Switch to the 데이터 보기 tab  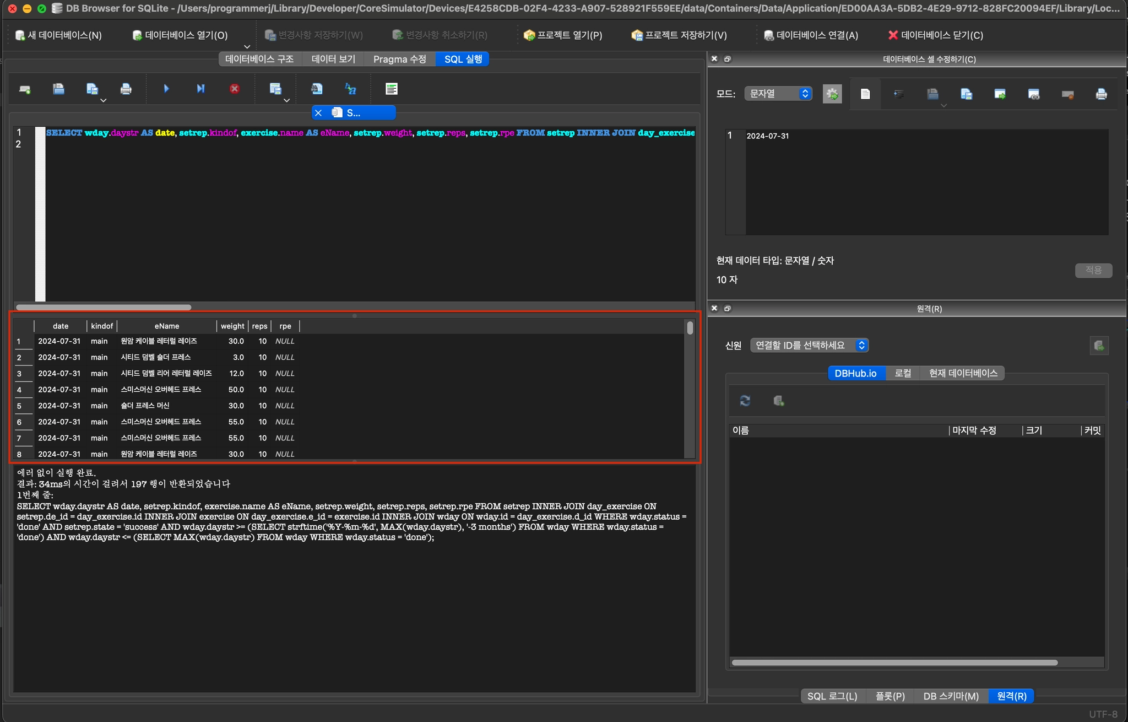point(333,59)
